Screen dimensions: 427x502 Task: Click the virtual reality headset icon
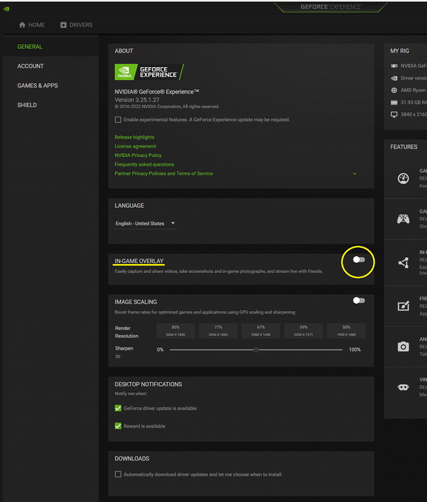403,387
